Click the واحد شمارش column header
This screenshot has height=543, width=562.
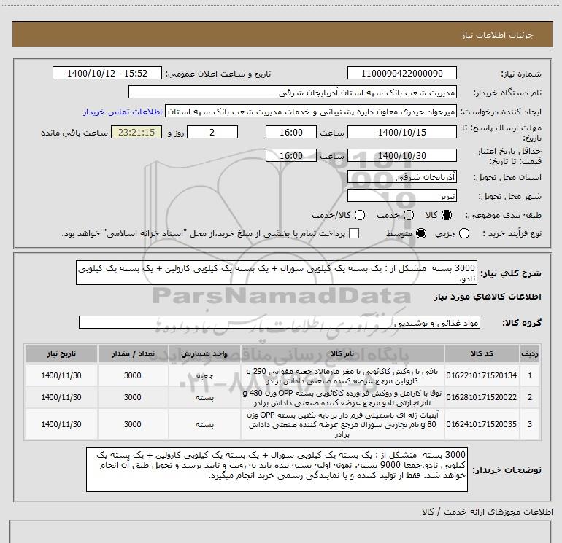tap(204, 354)
